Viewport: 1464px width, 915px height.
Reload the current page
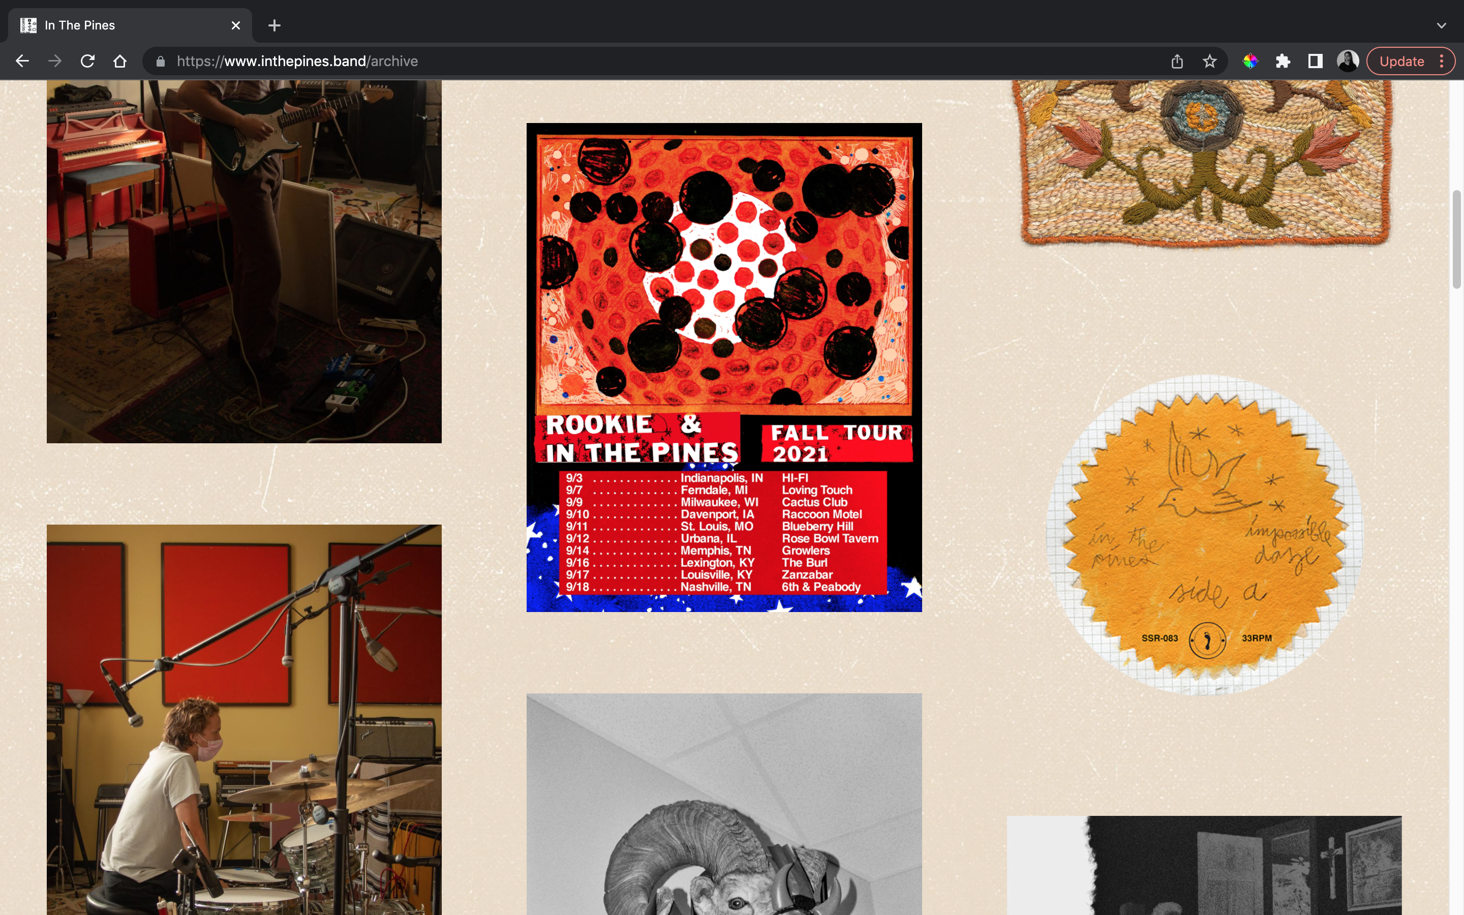pyautogui.click(x=88, y=61)
